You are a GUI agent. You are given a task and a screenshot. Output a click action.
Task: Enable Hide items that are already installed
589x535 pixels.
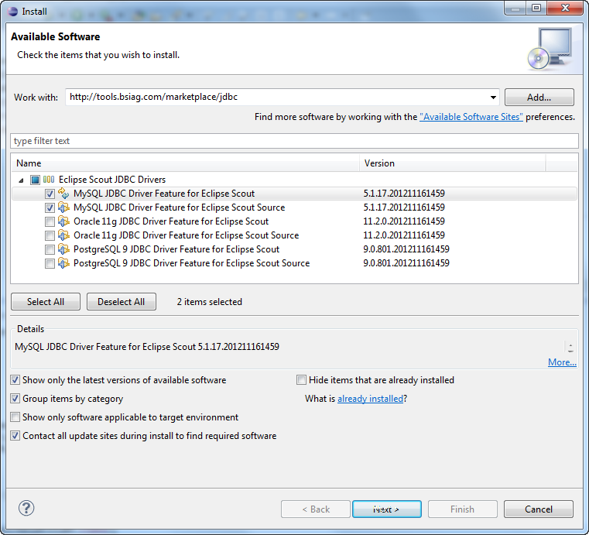pos(301,380)
